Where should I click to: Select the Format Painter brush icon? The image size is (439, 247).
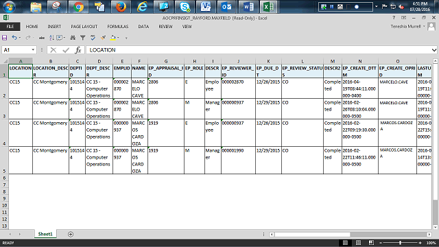point(104,38)
